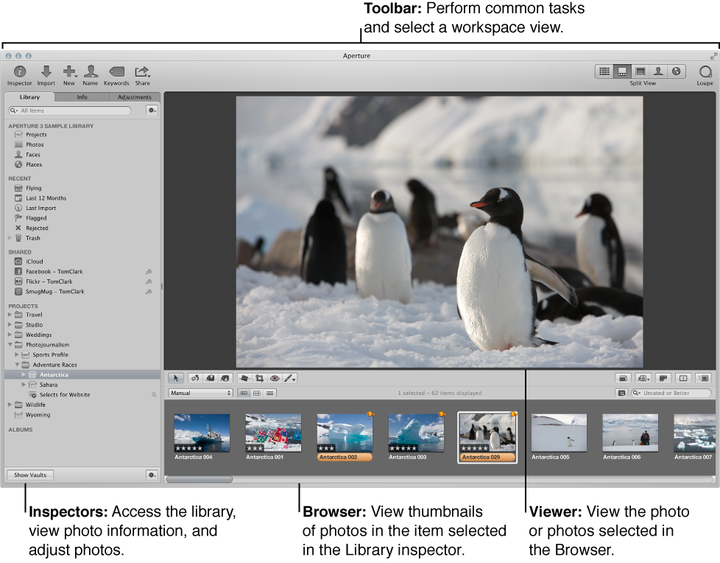Select the Straighten tool
This screenshot has height=563, width=720.
[x=244, y=378]
